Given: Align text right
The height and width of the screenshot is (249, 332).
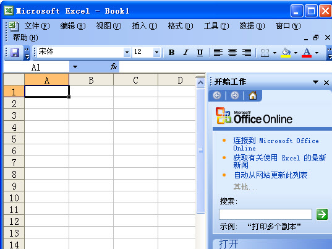Looking at the screenshot, I should (x=247, y=53).
